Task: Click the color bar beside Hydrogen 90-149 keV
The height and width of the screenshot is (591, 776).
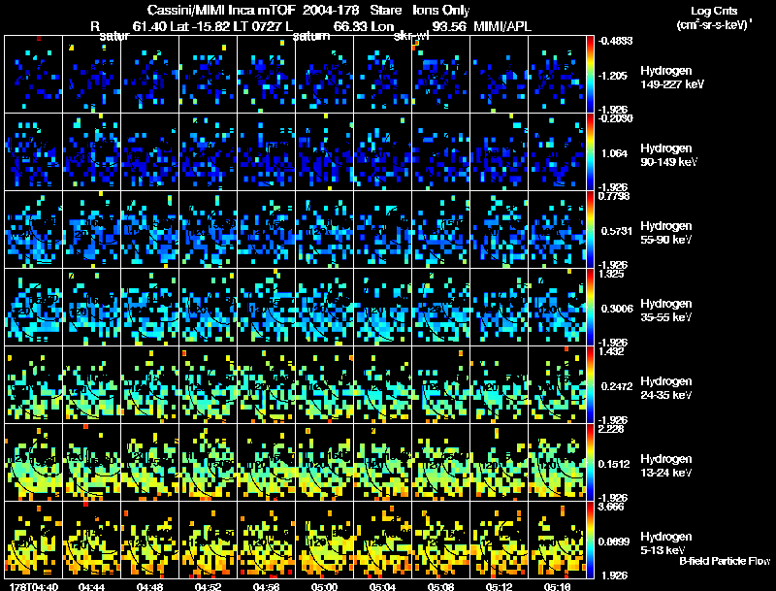Action: (x=590, y=152)
